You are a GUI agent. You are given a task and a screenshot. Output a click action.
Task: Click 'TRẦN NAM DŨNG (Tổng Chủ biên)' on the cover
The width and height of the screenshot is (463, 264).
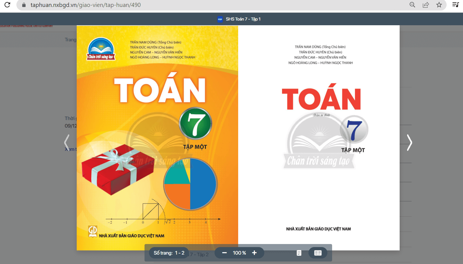tap(156, 42)
